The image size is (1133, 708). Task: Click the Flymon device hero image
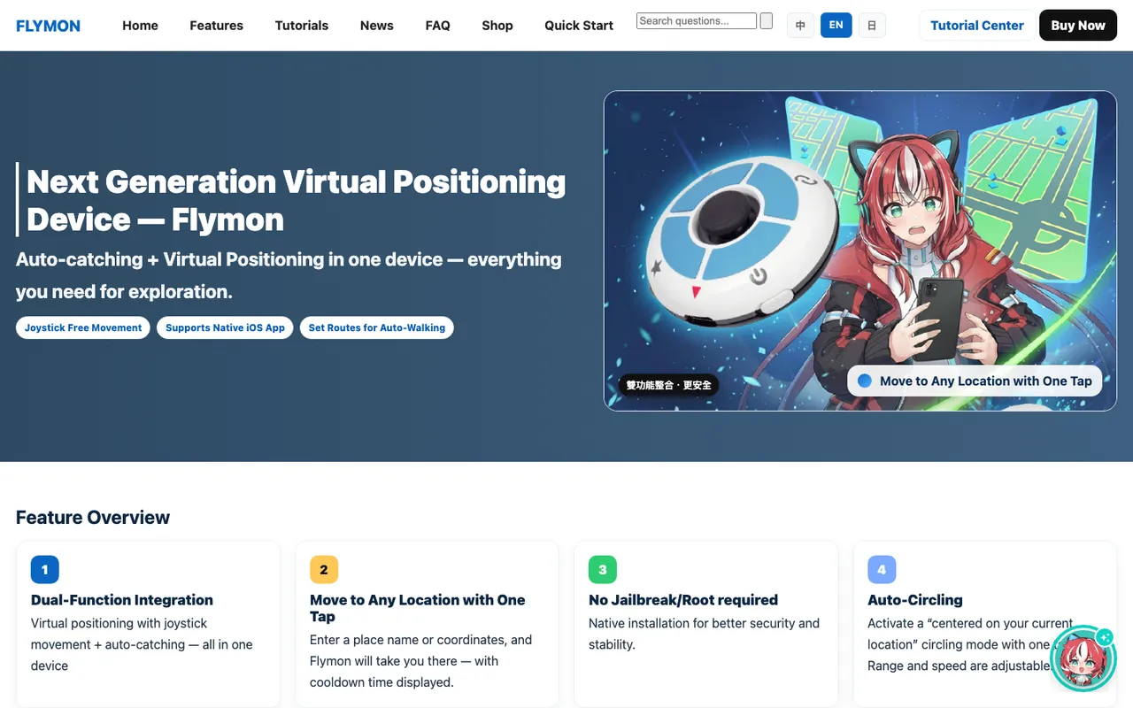point(860,250)
